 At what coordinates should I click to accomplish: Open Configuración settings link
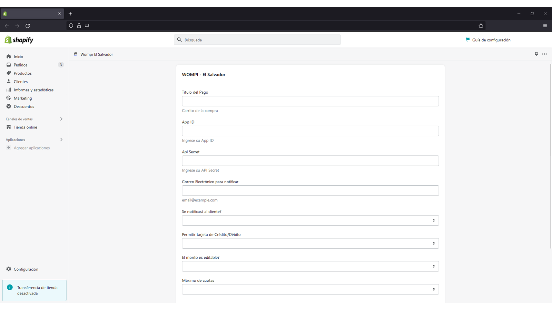tap(26, 269)
